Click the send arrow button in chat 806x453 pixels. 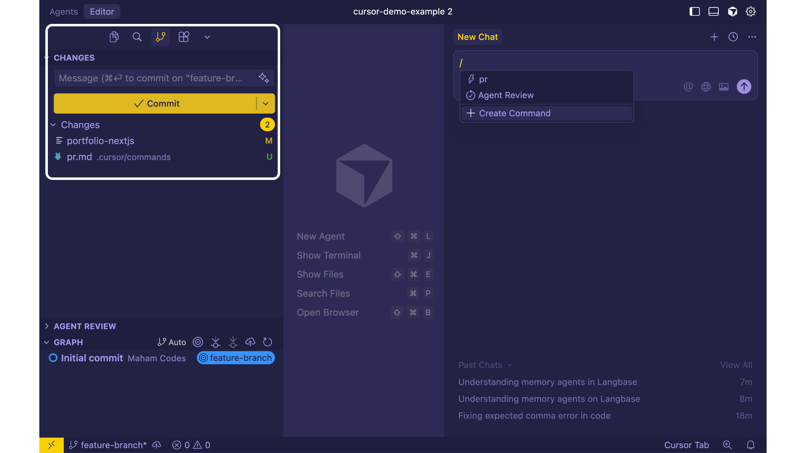744,87
